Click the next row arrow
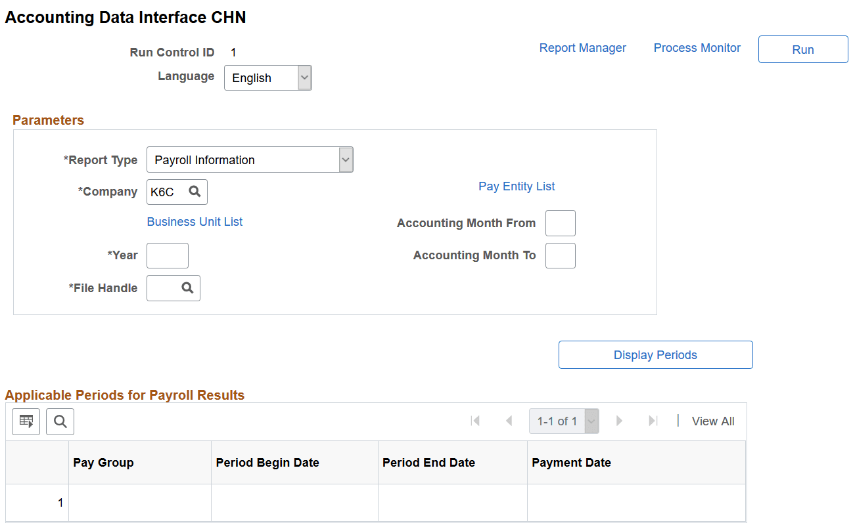 point(619,421)
